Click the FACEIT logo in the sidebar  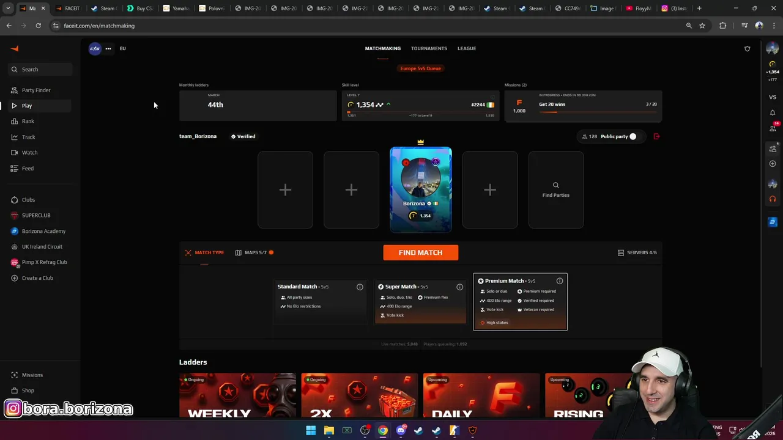pyautogui.click(x=15, y=48)
